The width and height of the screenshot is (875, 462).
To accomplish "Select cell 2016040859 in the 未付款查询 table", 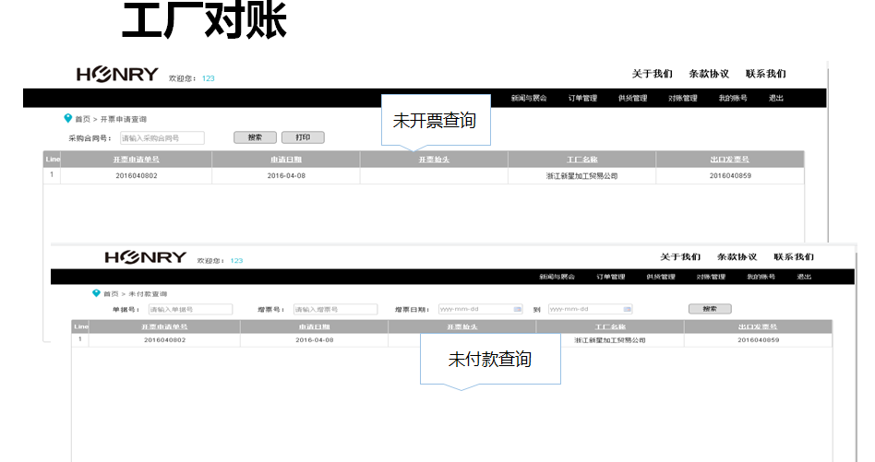I will tap(758, 340).
